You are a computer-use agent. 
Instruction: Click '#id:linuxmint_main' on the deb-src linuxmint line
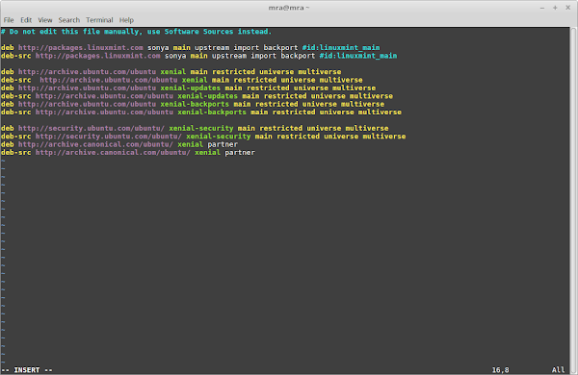[358, 56]
